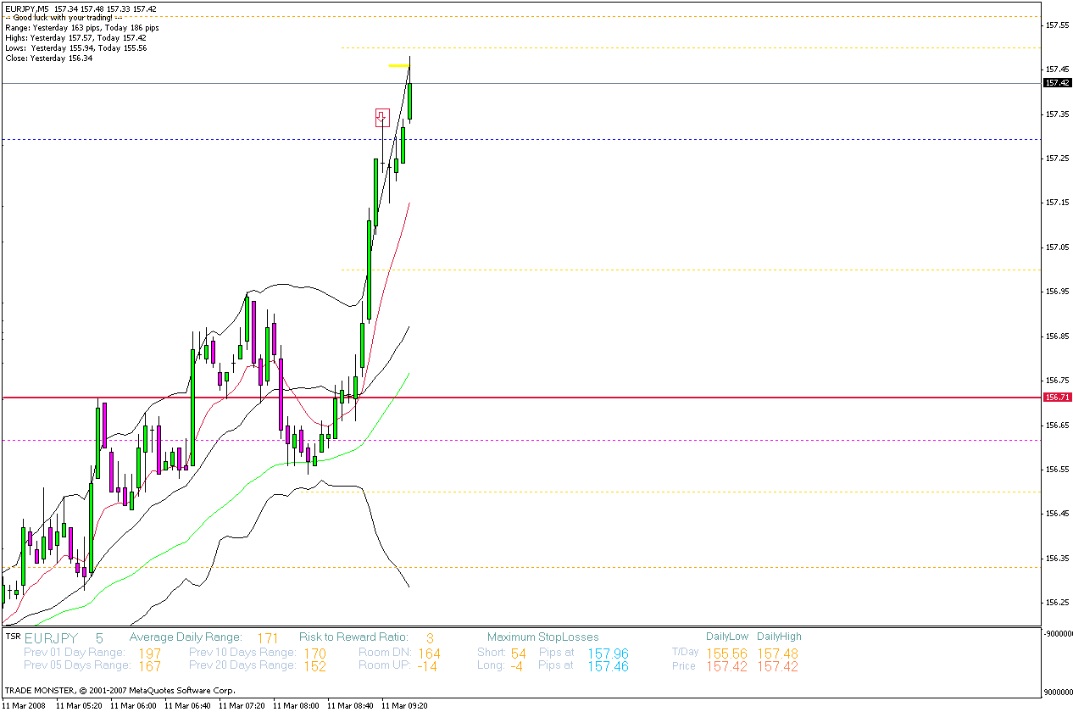The width and height of the screenshot is (1073, 712).
Task: Click the 'Close: Yesterday 156.34' line
Action: click(x=48, y=58)
